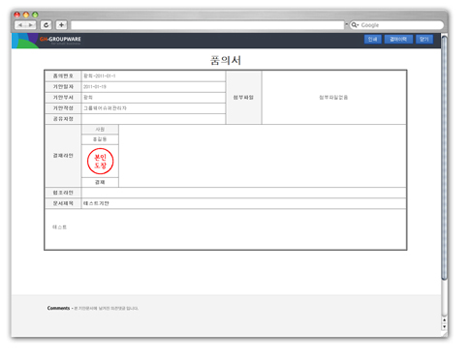Viewport: 470px width, 361px height.
Task: Go back with the browser back arrow
Action: [x=19, y=25]
